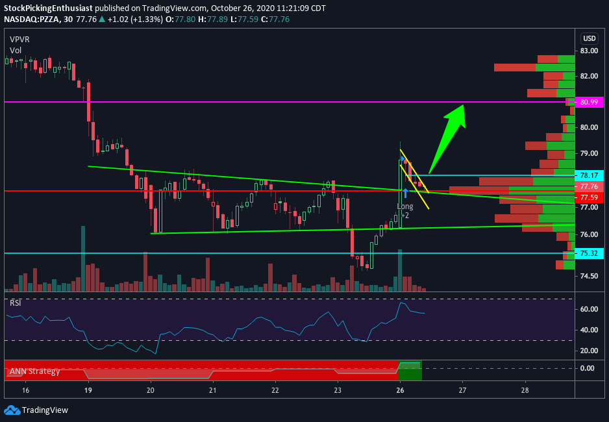
Task: Click the VPVR indicator label
Action: pos(19,39)
